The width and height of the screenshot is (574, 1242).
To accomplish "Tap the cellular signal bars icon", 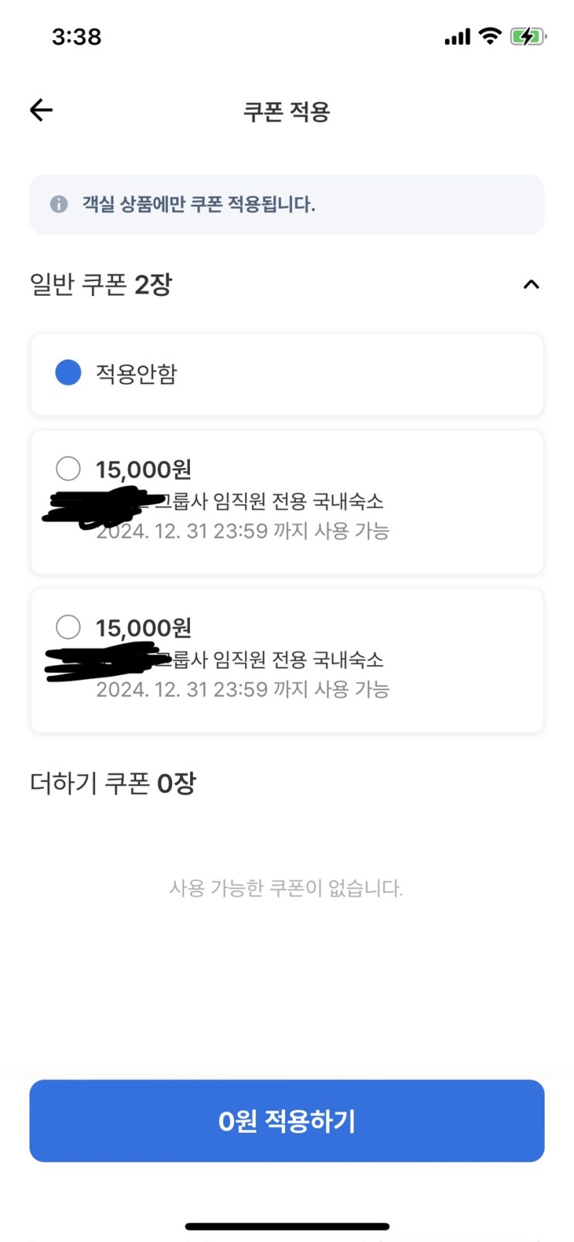I will pyautogui.click(x=457, y=36).
